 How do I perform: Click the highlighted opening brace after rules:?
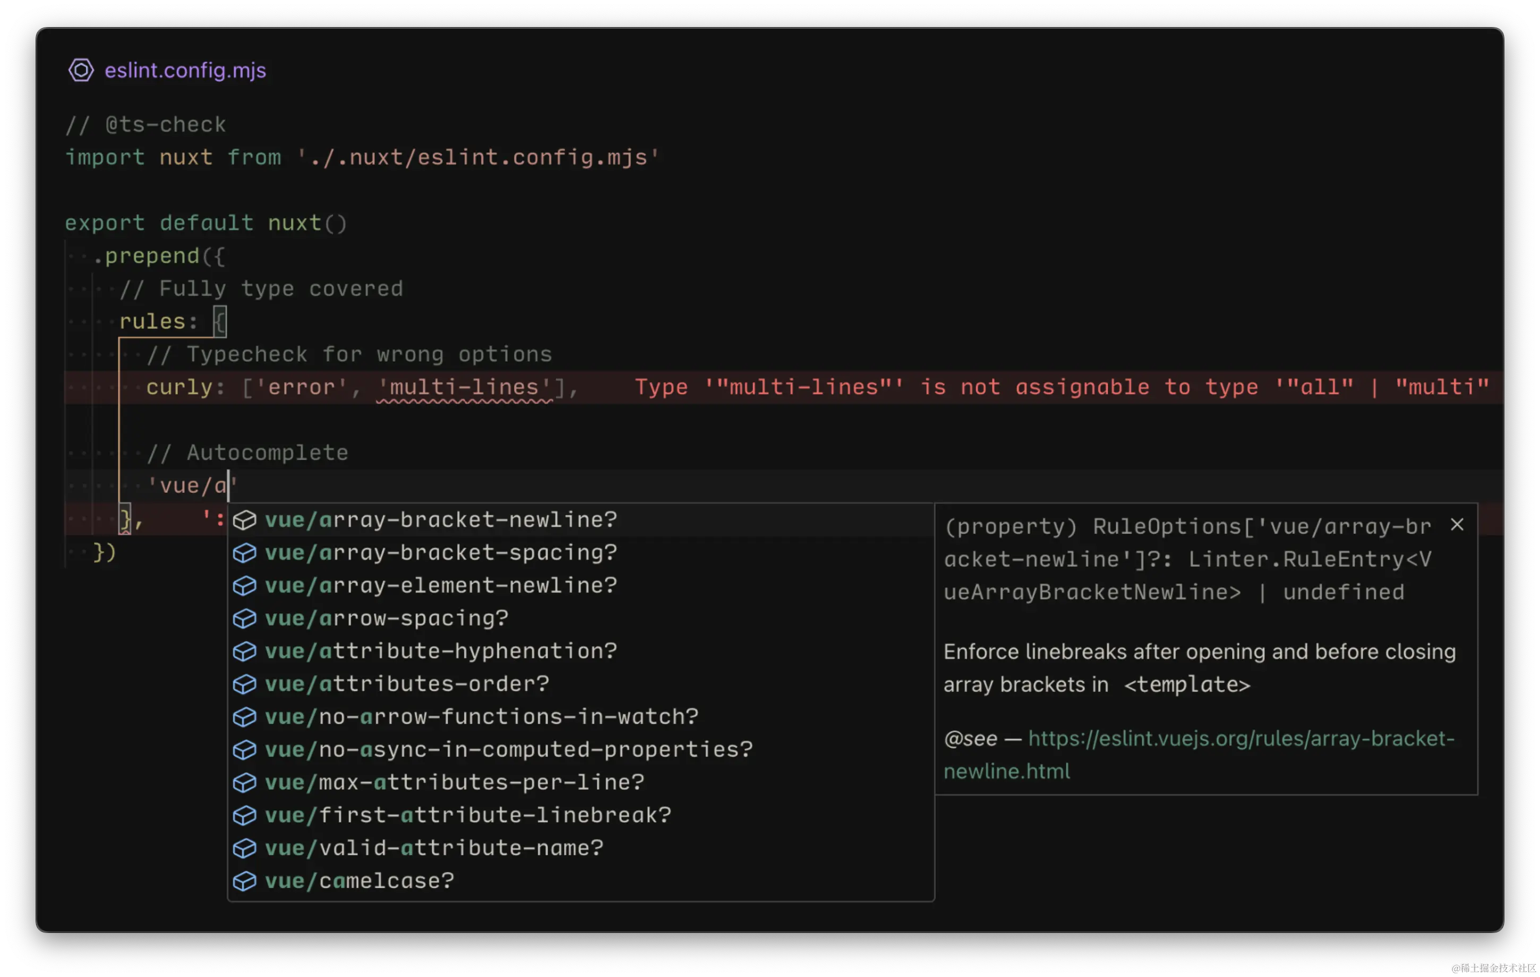click(x=219, y=322)
